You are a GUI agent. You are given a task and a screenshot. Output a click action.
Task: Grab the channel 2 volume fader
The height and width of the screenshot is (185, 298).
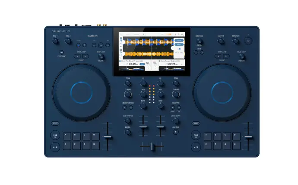pos(160,126)
